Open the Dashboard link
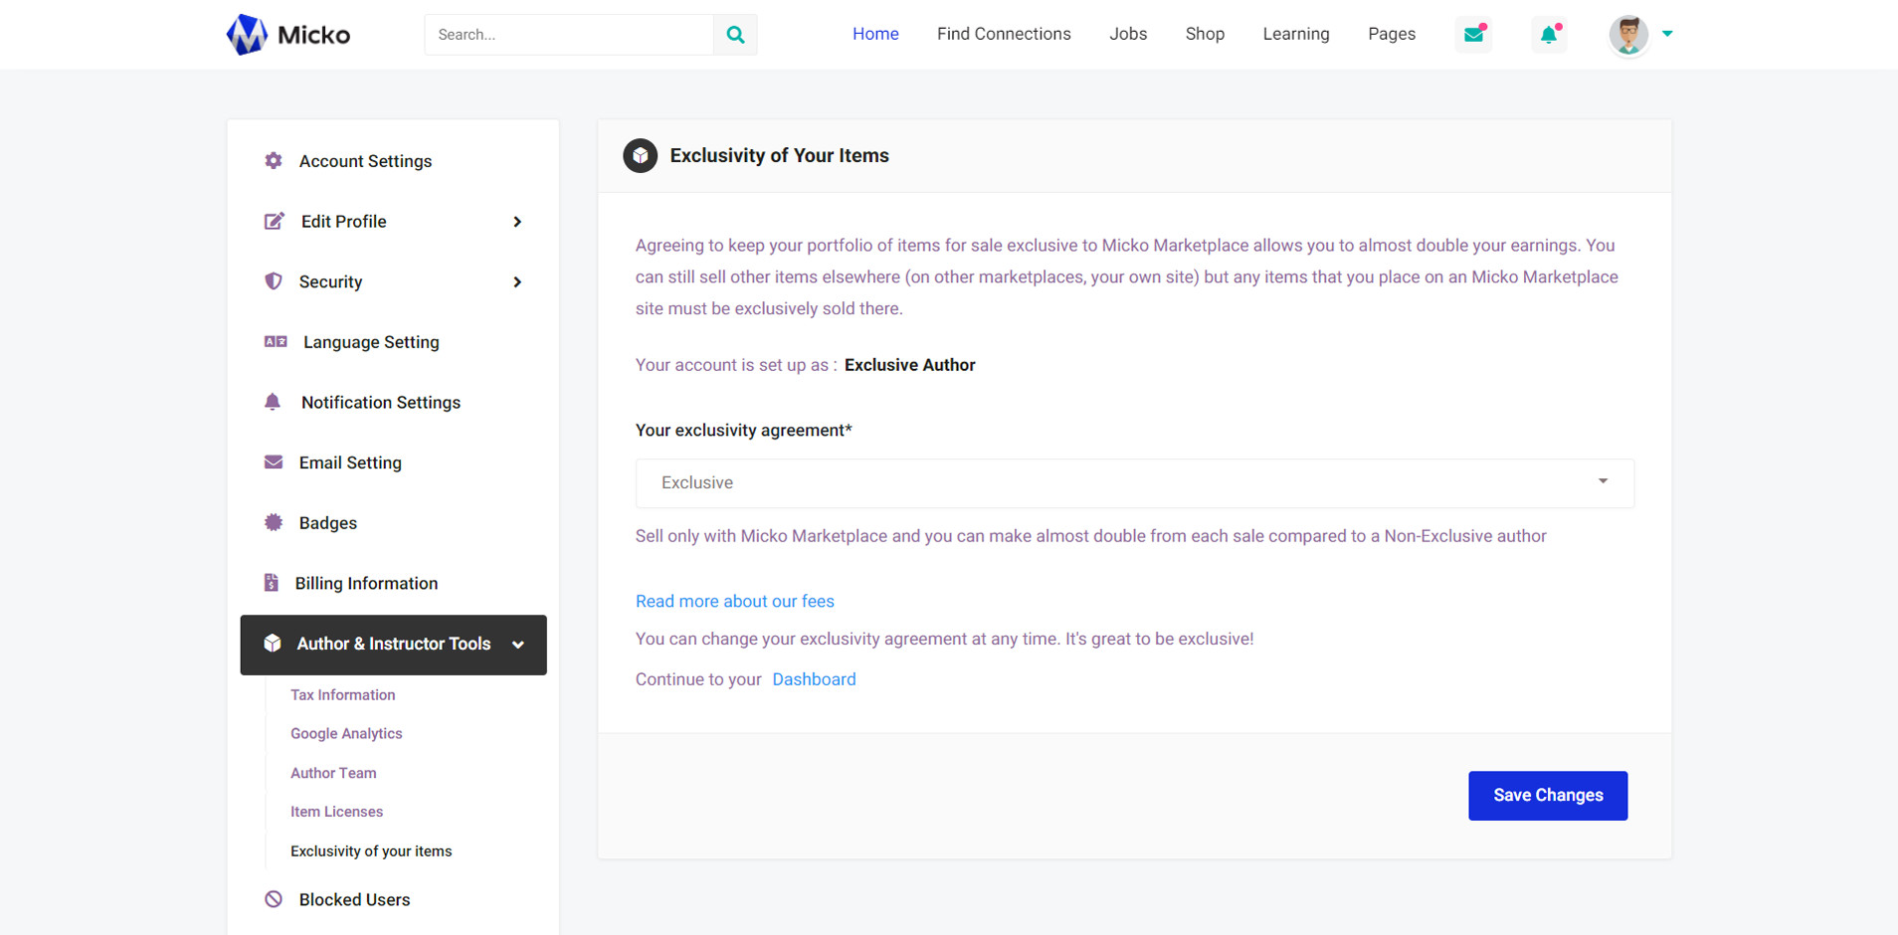The width and height of the screenshot is (1898, 935). tap(814, 679)
